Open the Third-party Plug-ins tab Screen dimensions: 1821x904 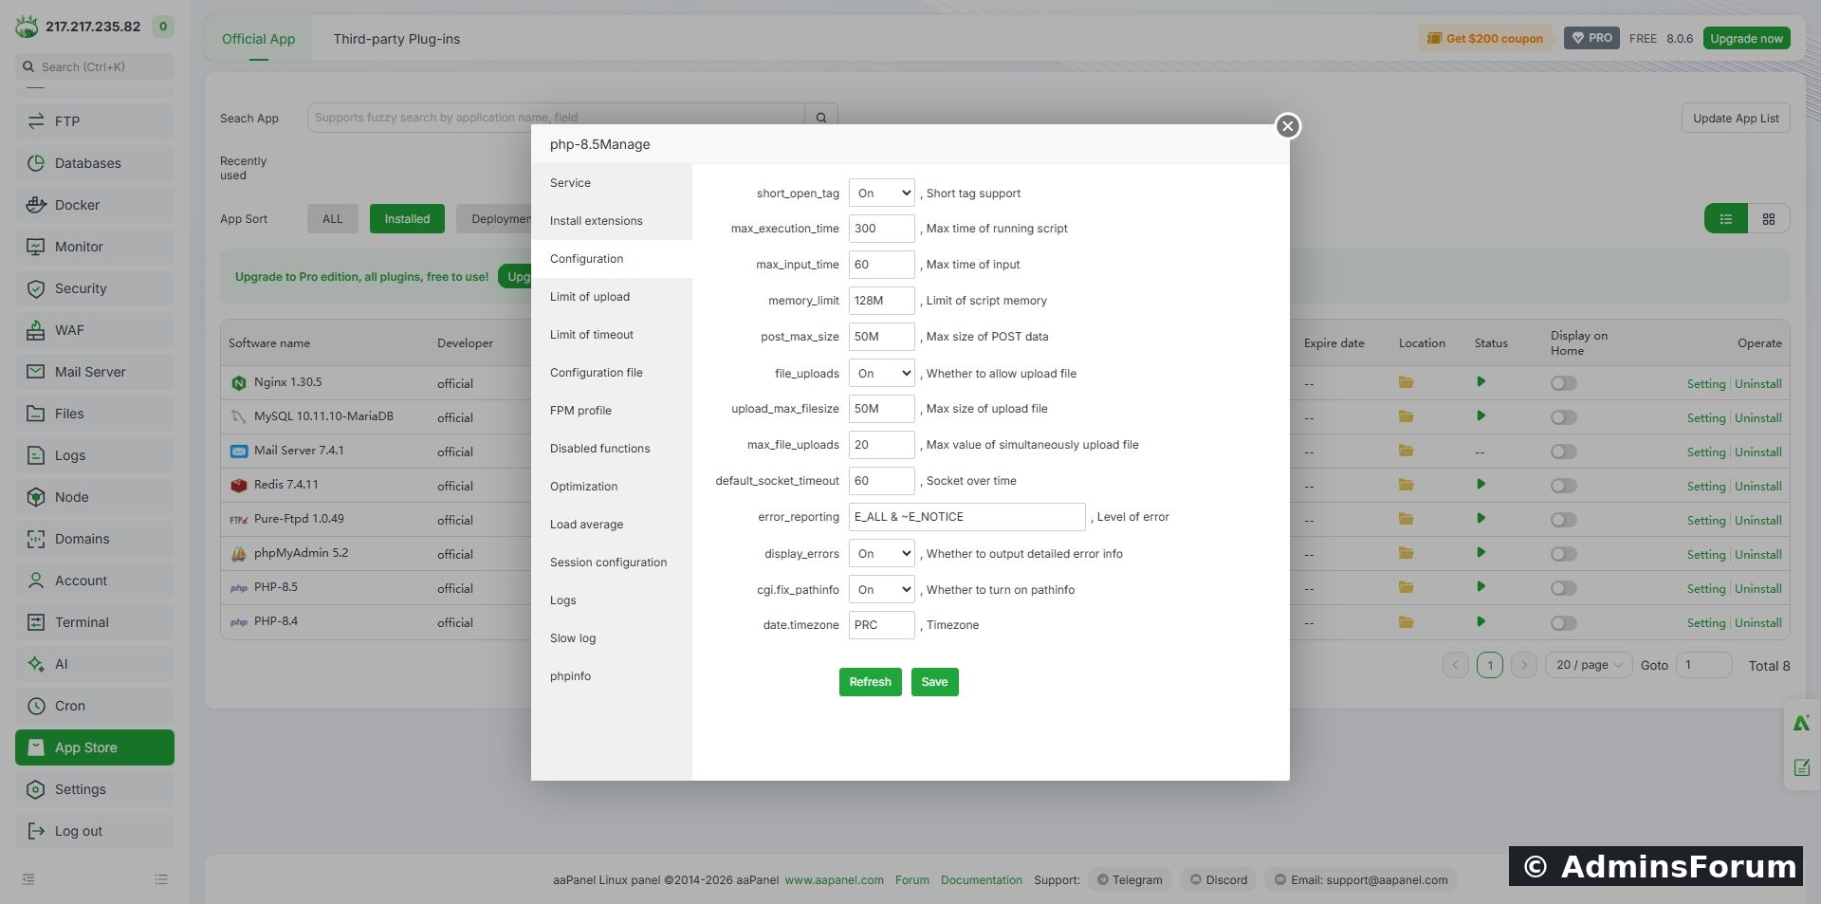click(x=396, y=39)
